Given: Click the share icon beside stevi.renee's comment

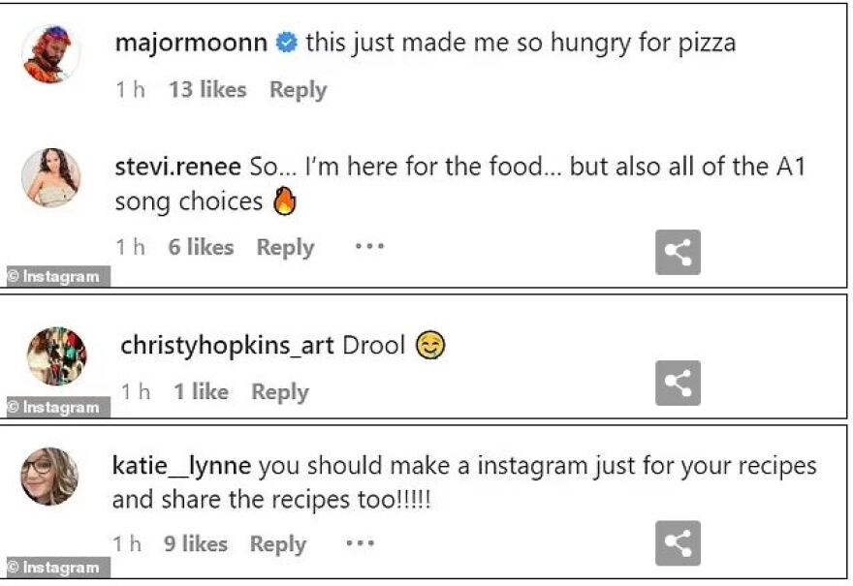Looking at the screenshot, I should pos(678,252).
